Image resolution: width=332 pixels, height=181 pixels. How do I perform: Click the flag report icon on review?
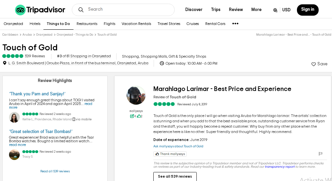(320, 154)
